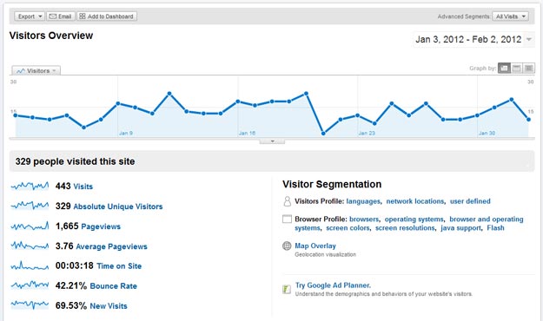The width and height of the screenshot is (543, 321).
Task: Click the Jan 16 axis date label
Action: (x=248, y=134)
